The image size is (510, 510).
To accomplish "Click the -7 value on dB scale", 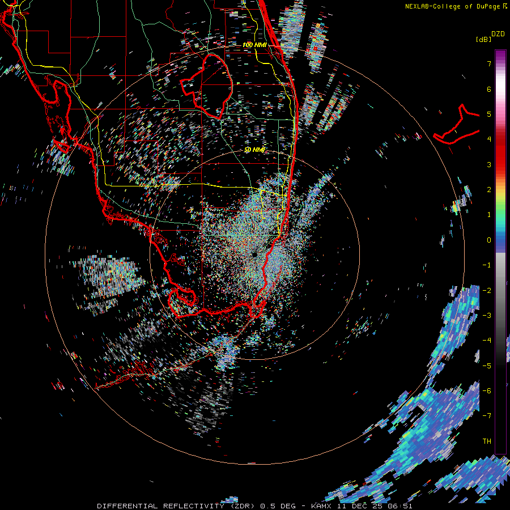I will pos(487,416).
